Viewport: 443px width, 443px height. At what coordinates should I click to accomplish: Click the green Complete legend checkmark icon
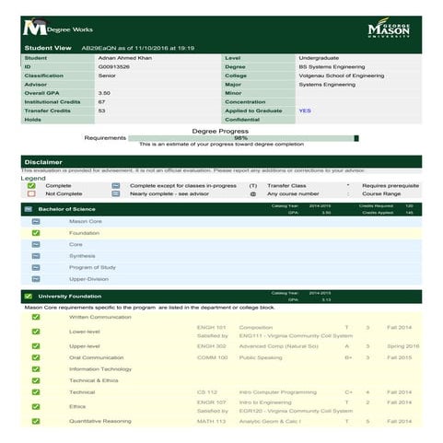[31, 186]
